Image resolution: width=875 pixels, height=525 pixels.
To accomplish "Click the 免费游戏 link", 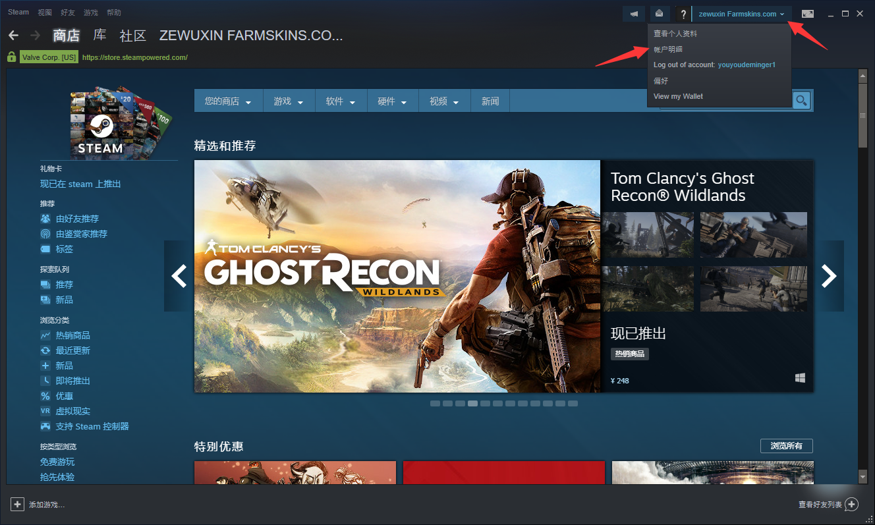I will 57,462.
